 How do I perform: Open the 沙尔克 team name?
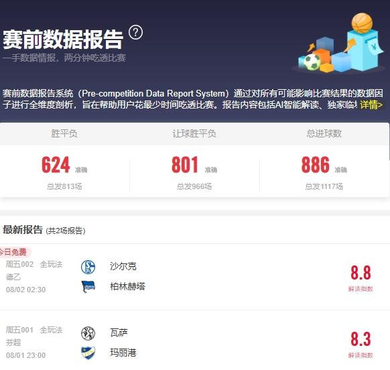point(123,267)
